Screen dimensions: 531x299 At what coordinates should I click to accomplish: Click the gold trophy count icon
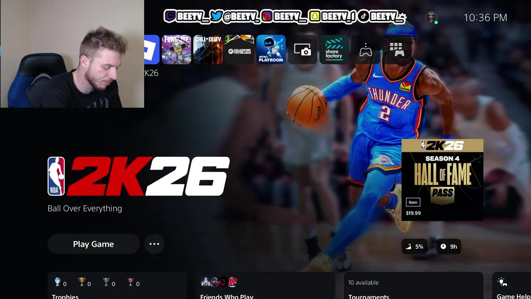pyautogui.click(x=82, y=282)
